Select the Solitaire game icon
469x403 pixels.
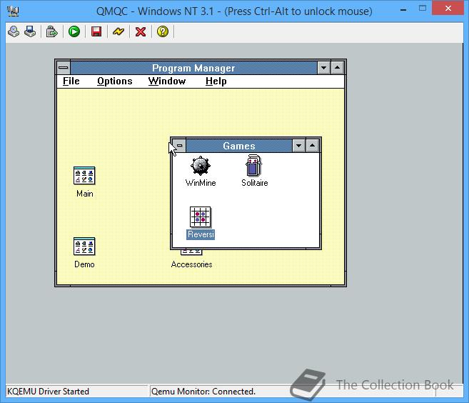click(x=254, y=165)
